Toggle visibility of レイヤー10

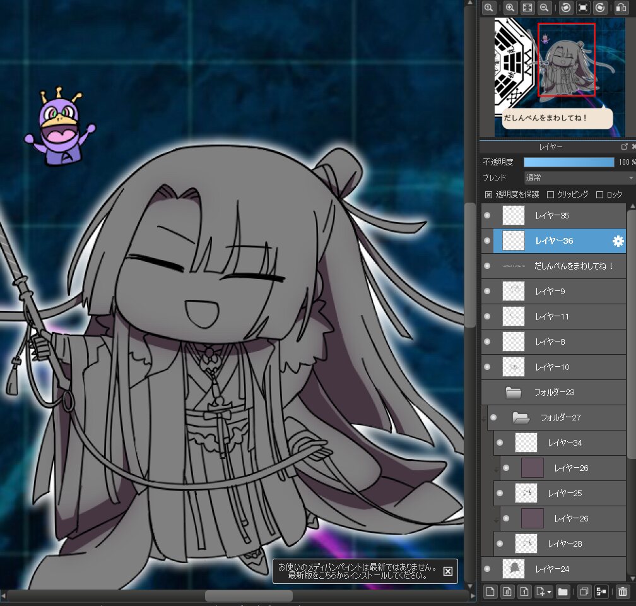click(487, 367)
